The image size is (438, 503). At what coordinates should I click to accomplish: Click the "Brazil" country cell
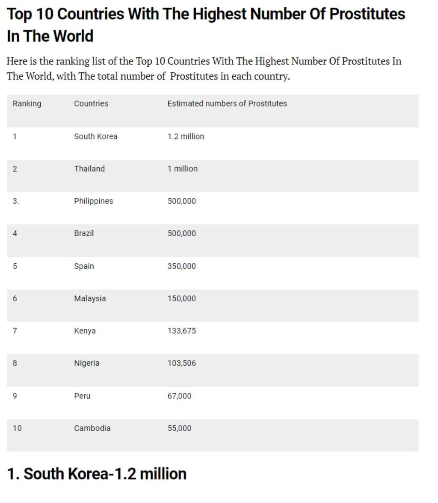[x=84, y=233]
